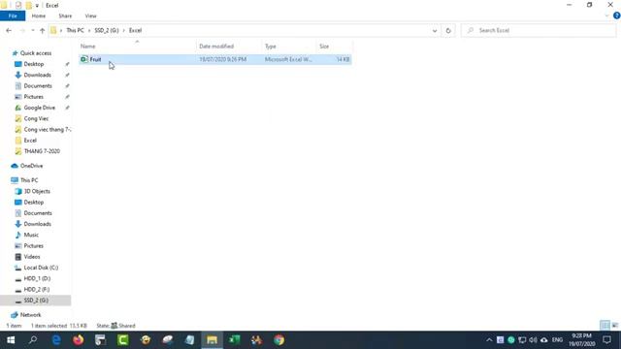Switch to the Details view layout
Image resolution: width=621 pixels, height=349 pixels.
(x=605, y=326)
